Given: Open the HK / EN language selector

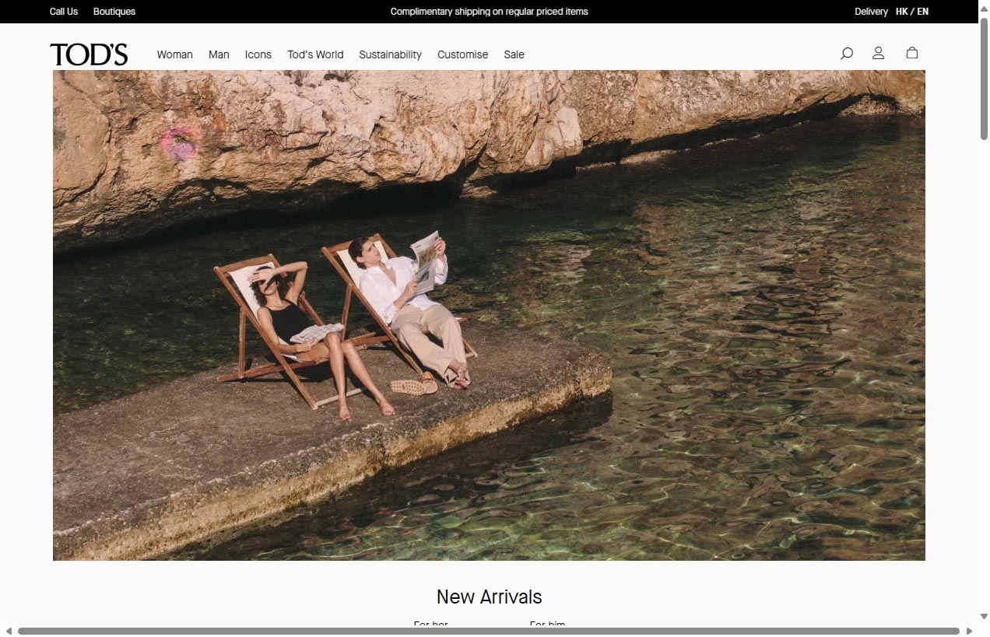Looking at the screenshot, I should pyautogui.click(x=912, y=12).
